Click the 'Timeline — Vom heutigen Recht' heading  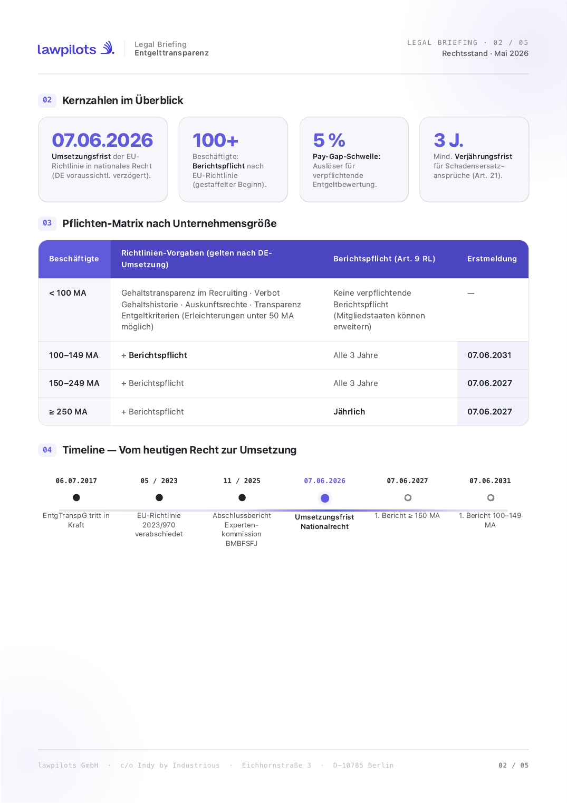pyautogui.click(x=180, y=450)
